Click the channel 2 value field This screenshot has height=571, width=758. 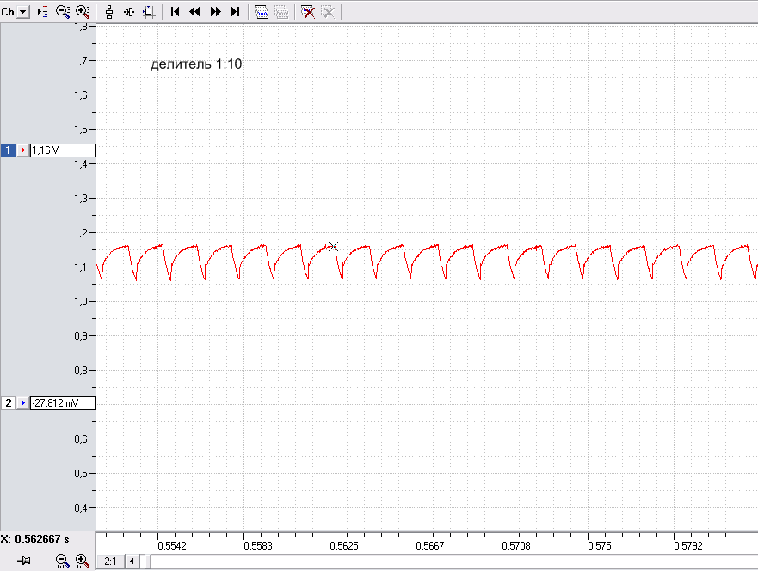pyautogui.click(x=62, y=403)
